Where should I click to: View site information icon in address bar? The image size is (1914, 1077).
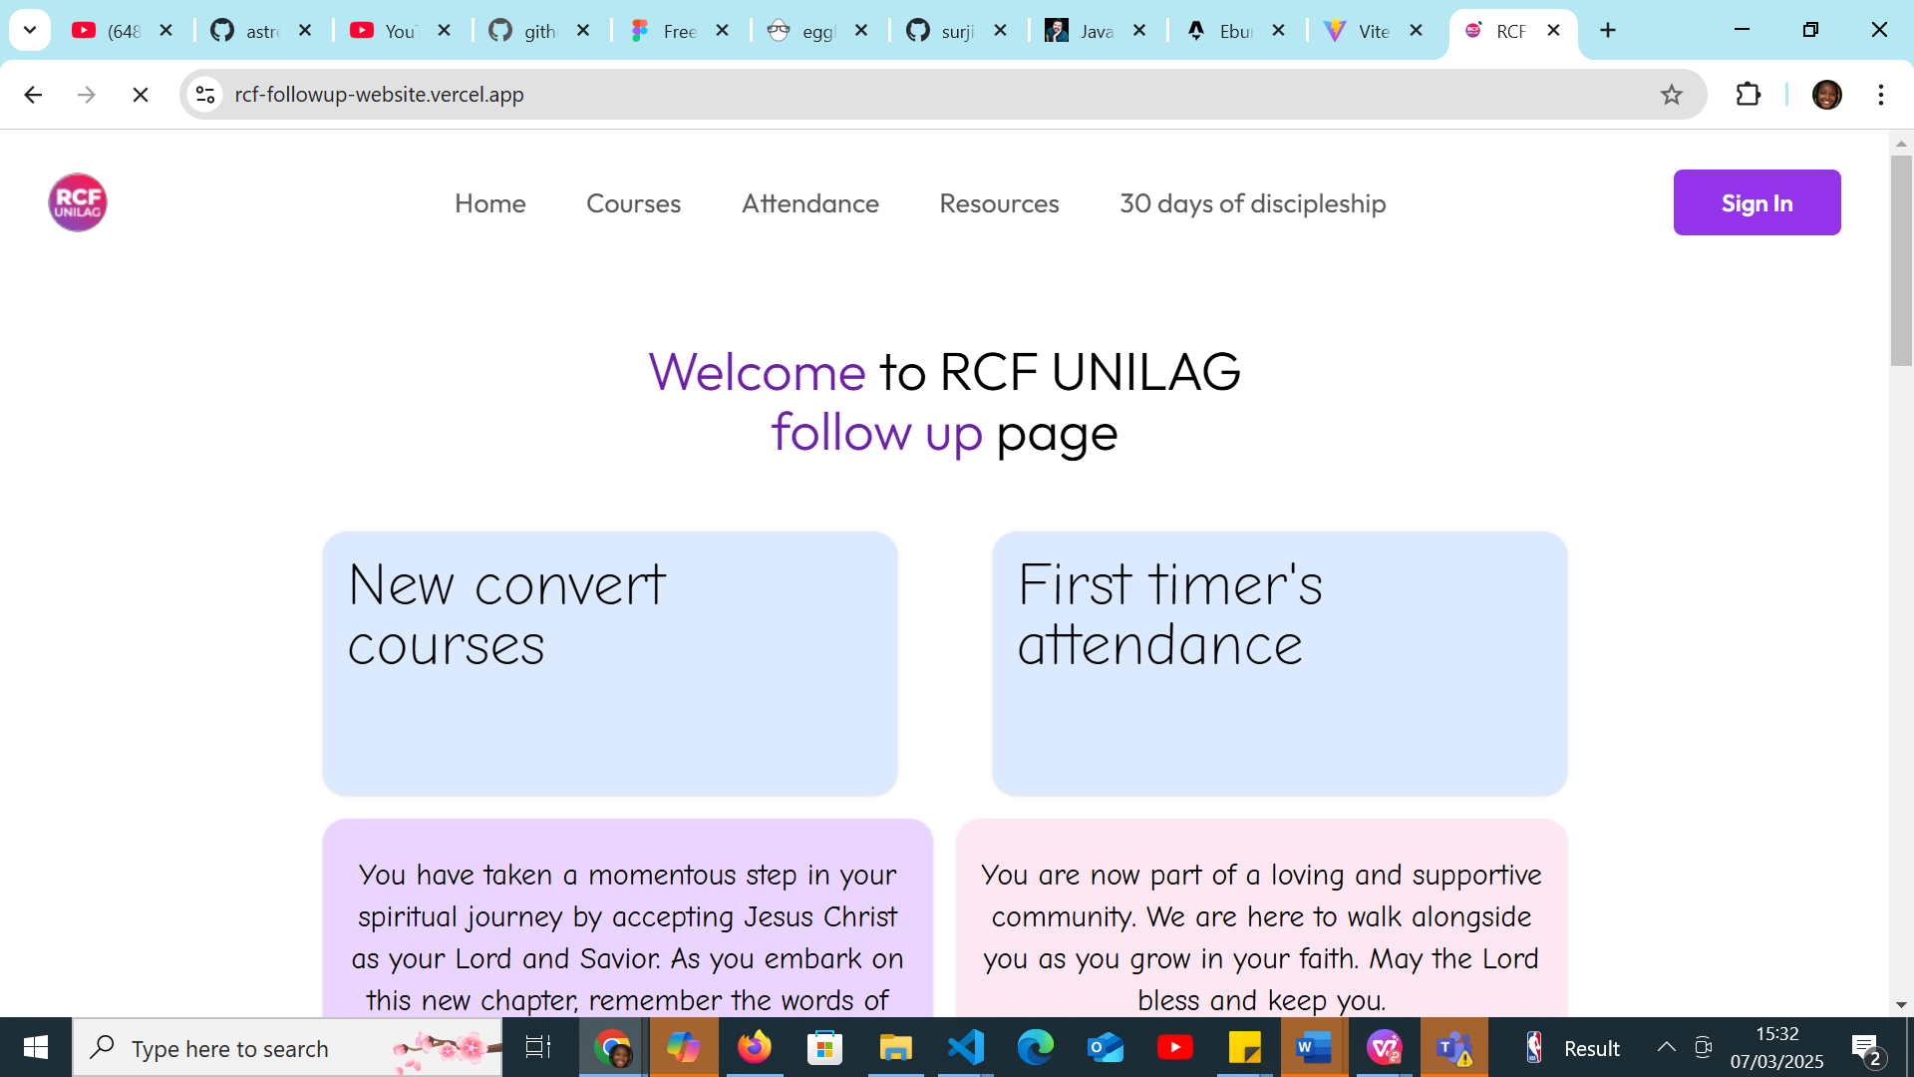coord(205,95)
